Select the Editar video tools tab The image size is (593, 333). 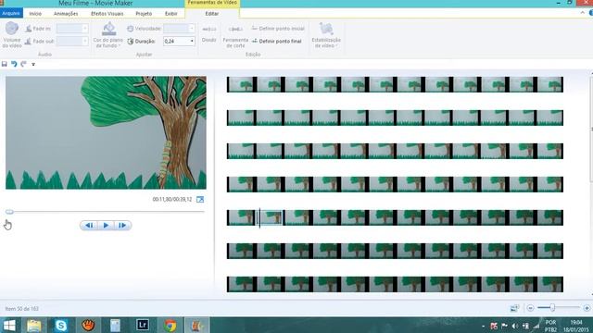coord(212,14)
